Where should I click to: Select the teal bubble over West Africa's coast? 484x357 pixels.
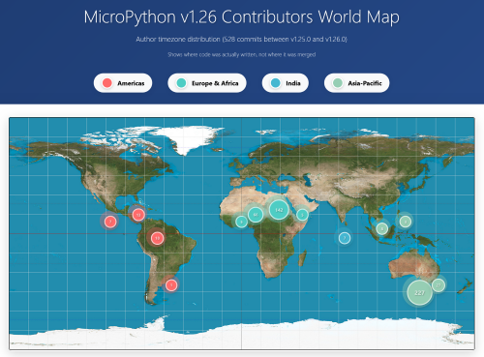point(241,222)
